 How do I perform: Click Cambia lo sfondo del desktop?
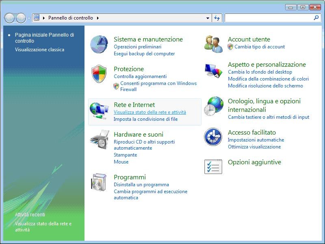click(x=260, y=72)
